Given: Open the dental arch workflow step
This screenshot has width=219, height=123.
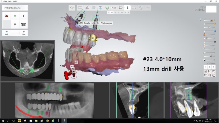Looking at the screenshot, I should point(107,8).
